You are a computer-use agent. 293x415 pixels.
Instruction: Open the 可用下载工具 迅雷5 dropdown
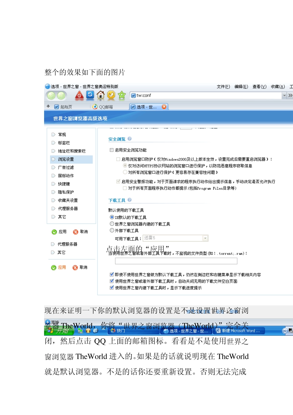pos(205,238)
